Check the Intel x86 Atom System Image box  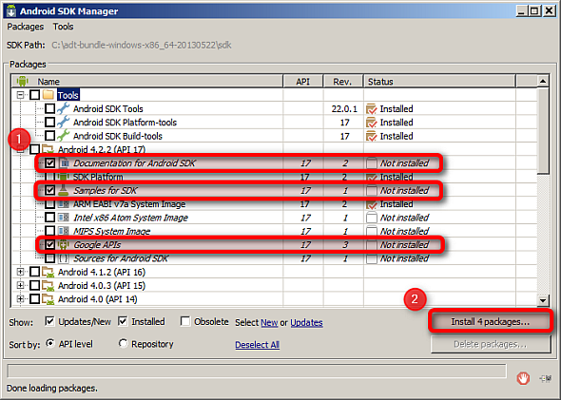coord(50,218)
